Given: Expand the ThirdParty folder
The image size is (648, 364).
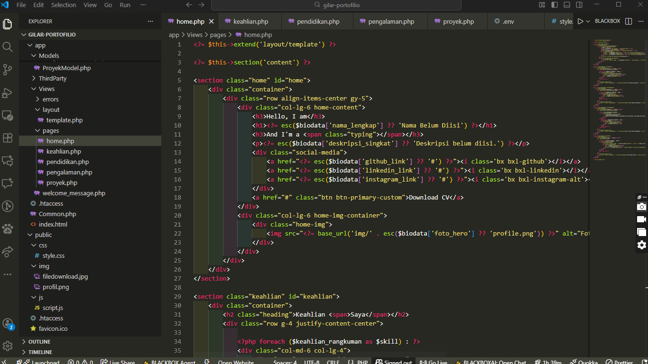Looking at the screenshot, I should tap(52, 78).
